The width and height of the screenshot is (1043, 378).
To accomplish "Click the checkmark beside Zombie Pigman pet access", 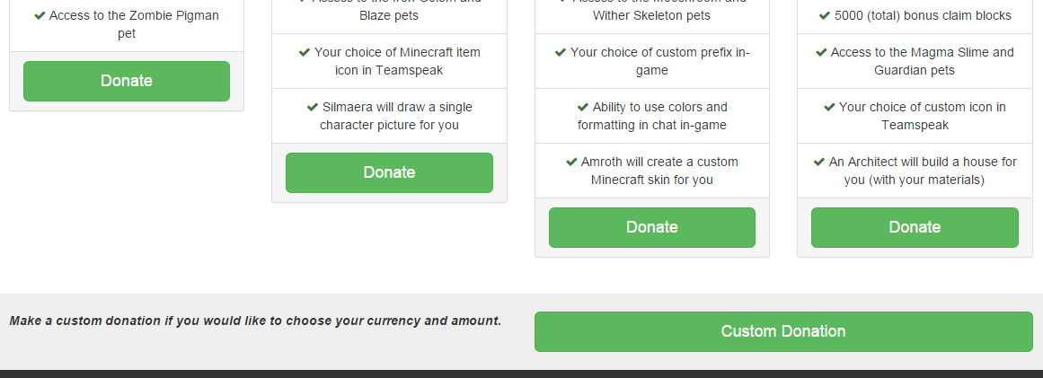I will 40,15.
